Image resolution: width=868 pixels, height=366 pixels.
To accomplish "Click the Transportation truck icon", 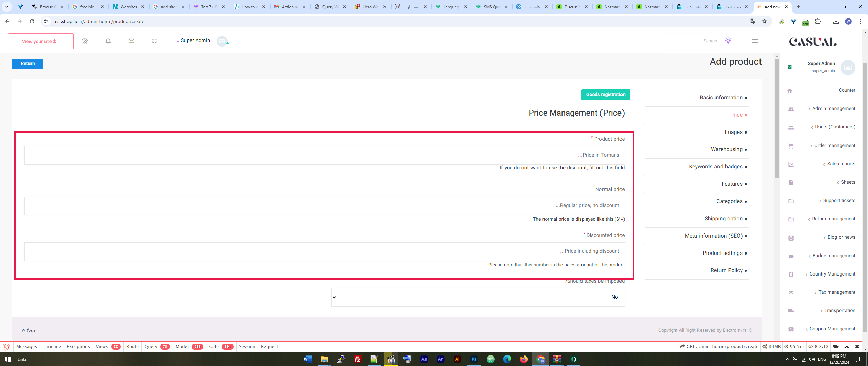I will tap(791, 311).
